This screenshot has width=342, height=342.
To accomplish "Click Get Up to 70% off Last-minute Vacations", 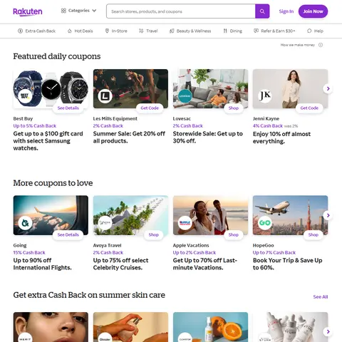I will pyautogui.click(x=205, y=264).
